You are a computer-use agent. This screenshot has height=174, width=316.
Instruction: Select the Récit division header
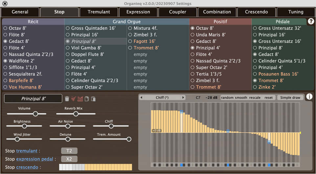point(33,22)
